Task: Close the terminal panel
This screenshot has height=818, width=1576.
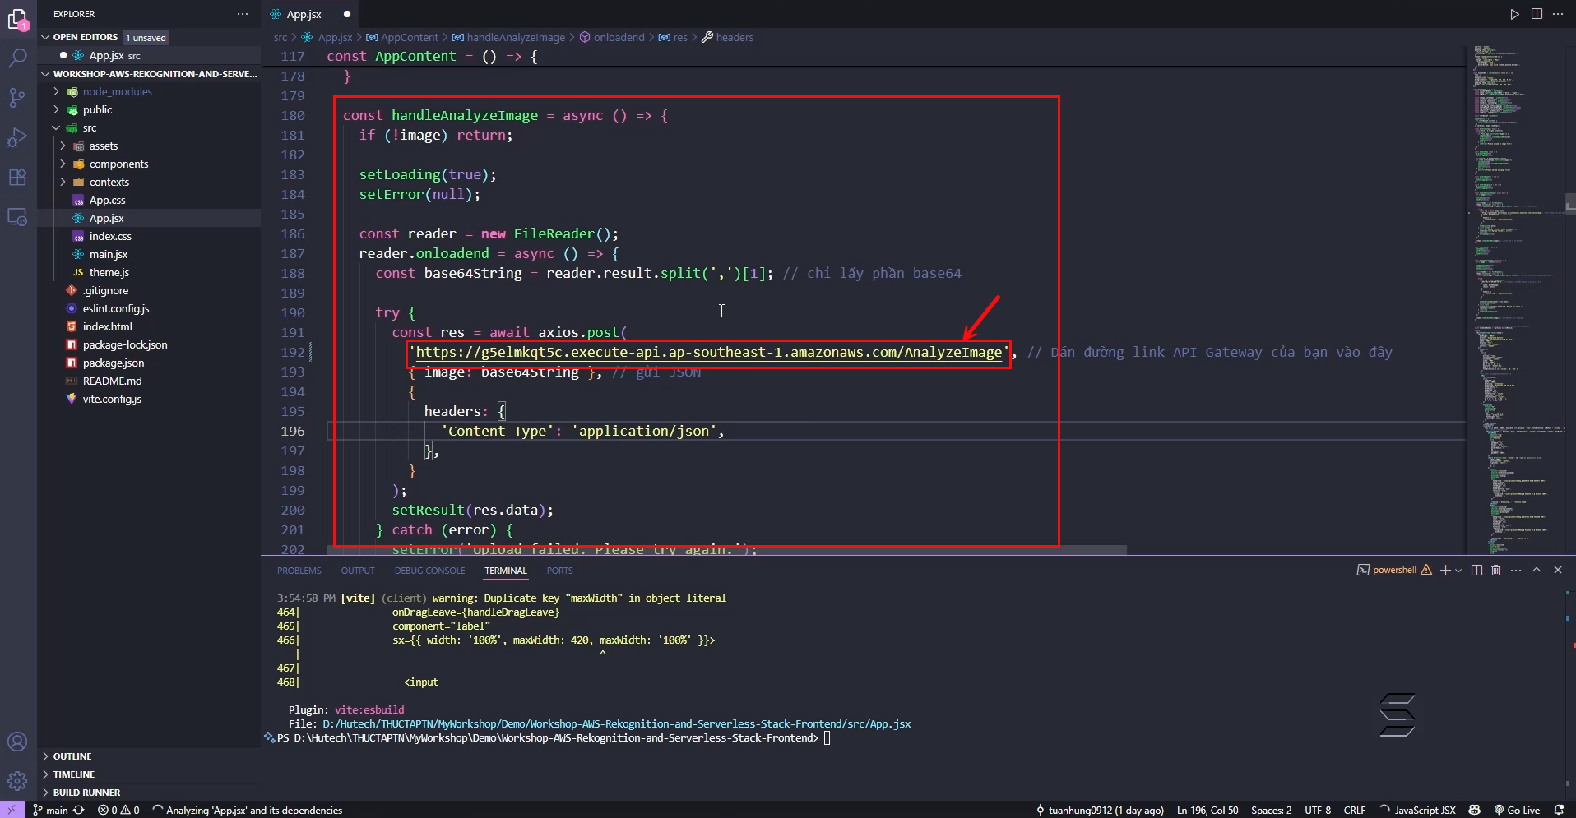Action: pyautogui.click(x=1558, y=570)
